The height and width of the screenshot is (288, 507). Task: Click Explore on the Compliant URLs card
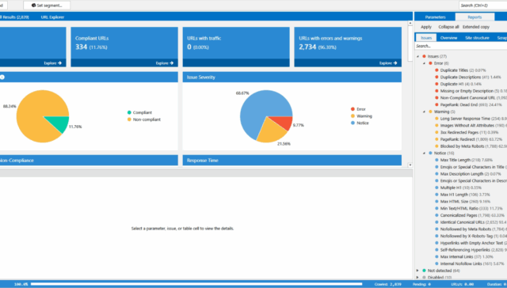pyautogui.click(x=164, y=63)
